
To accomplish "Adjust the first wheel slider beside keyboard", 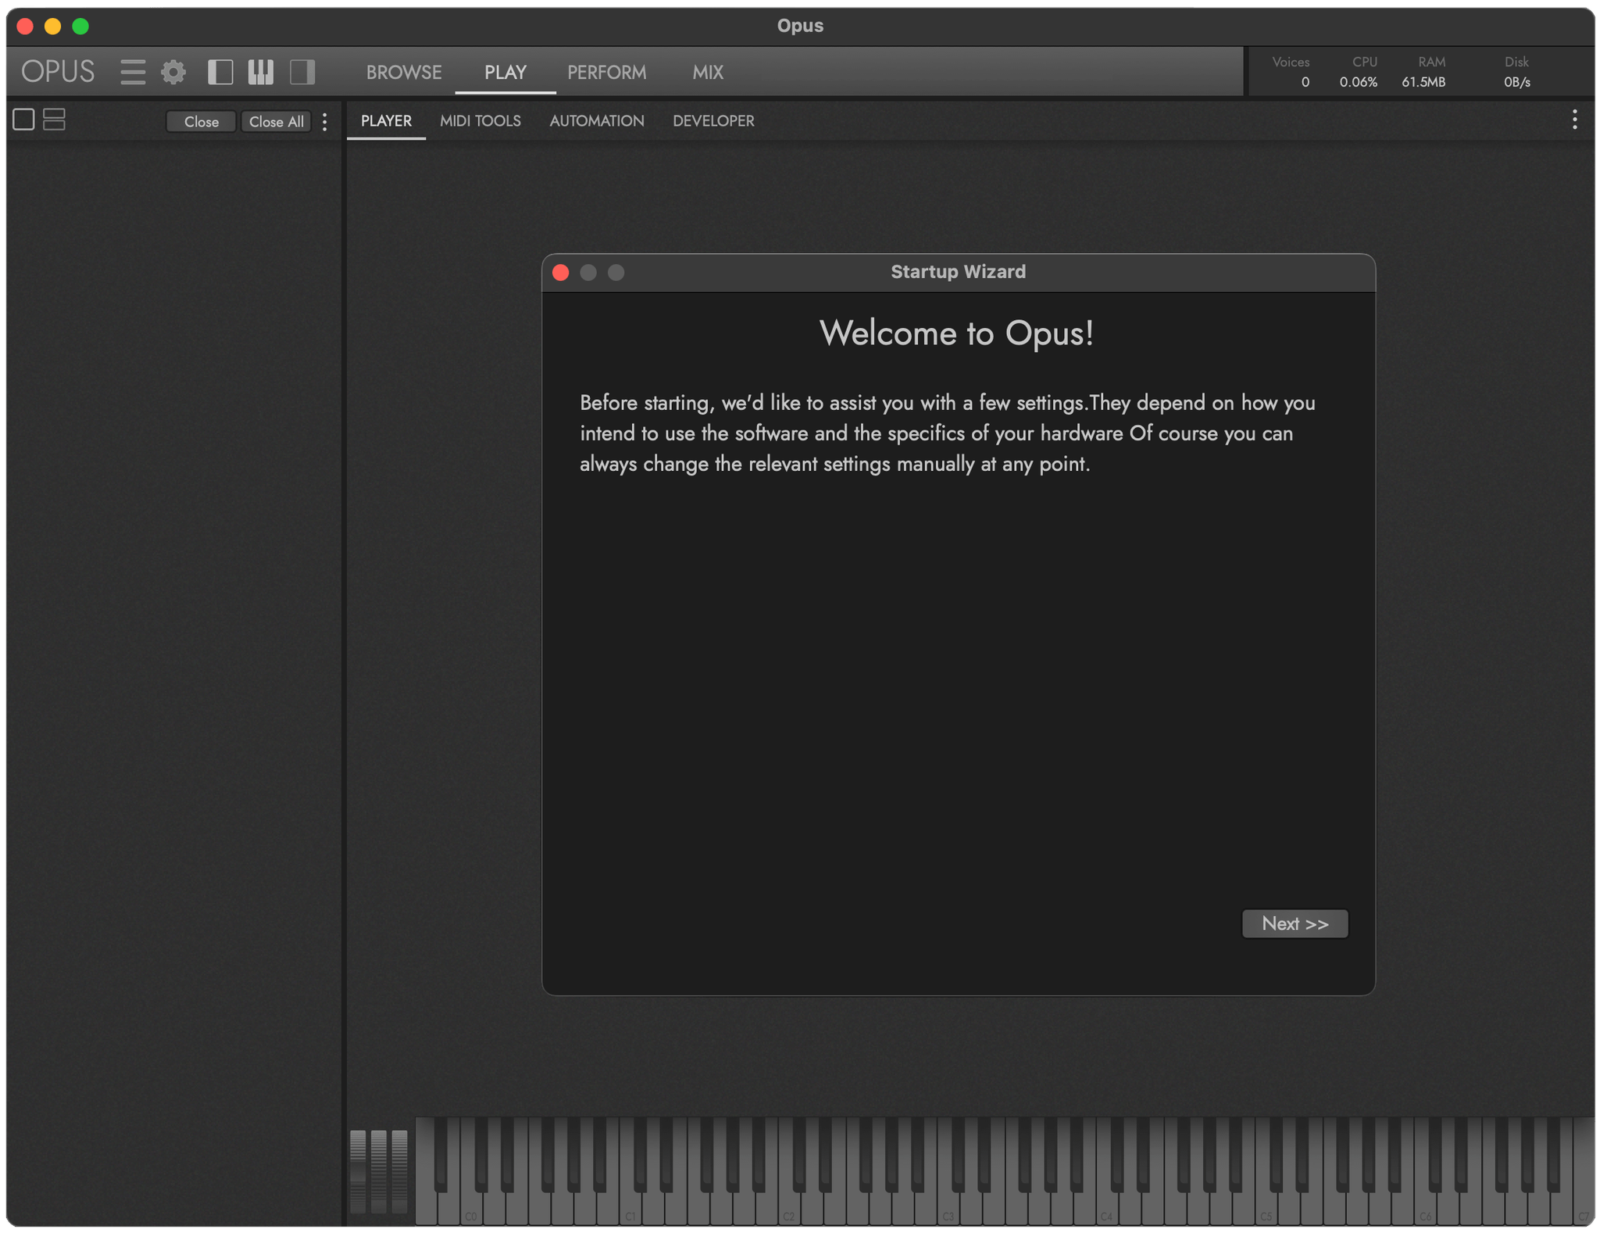I will [358, 1171].
